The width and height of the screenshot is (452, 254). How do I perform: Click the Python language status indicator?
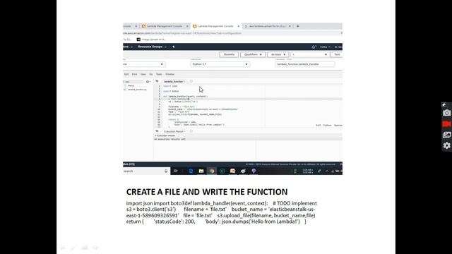point(327,126)
